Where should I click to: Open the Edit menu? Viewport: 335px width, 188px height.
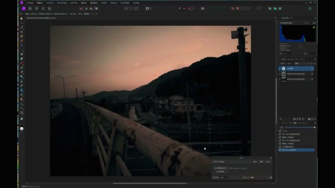pyautogui.click(x=40, y=3)
